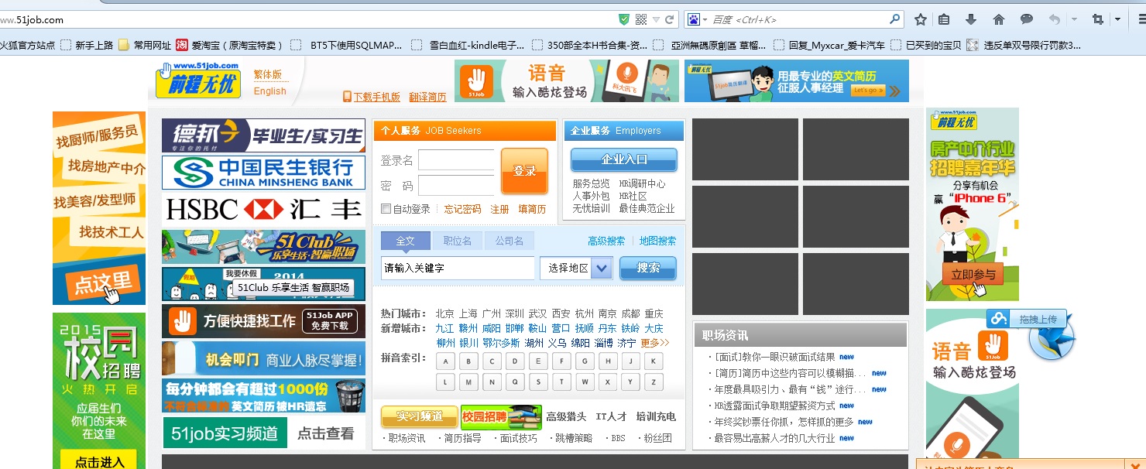Toggle the 自动登录 checkbox

386,209
